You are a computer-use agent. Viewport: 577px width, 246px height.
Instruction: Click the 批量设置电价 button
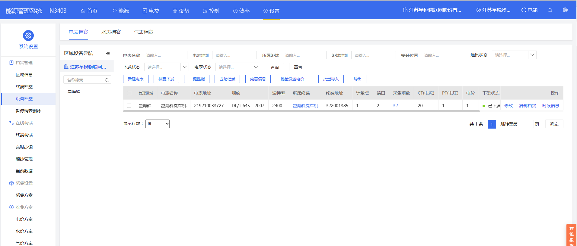[x=292, y=79]
